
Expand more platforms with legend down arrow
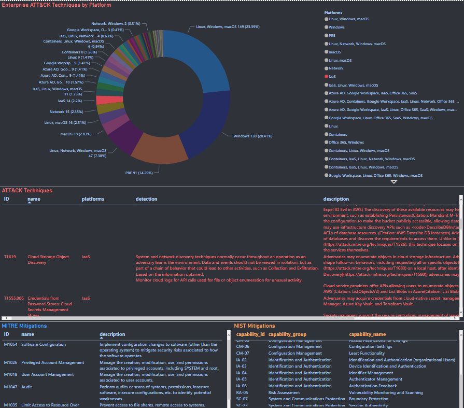pos(393,182)
